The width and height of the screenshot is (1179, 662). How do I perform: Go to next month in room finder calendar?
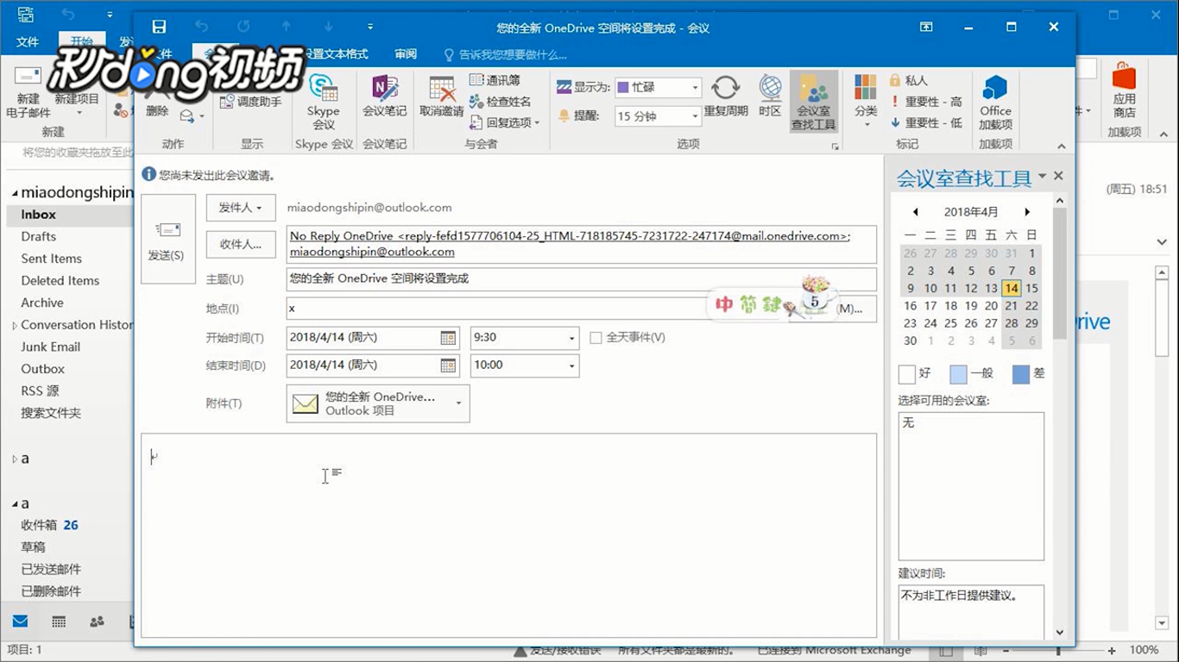[x=1027, y=212]
